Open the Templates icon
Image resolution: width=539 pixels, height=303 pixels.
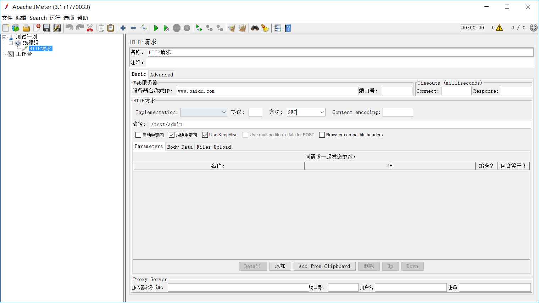16,28
